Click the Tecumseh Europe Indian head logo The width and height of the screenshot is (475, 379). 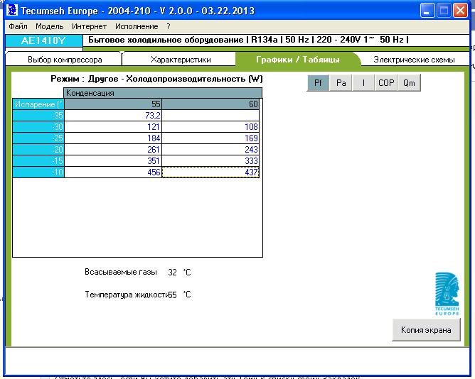(447, 294)
